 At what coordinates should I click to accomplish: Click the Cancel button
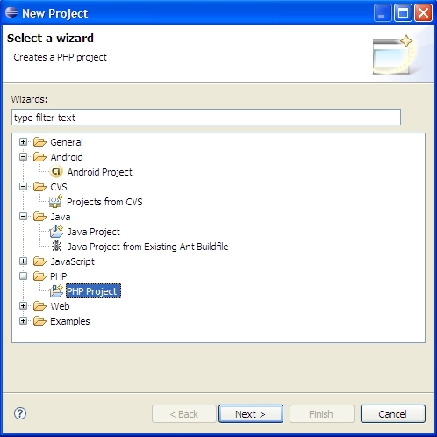coord(392,414)
